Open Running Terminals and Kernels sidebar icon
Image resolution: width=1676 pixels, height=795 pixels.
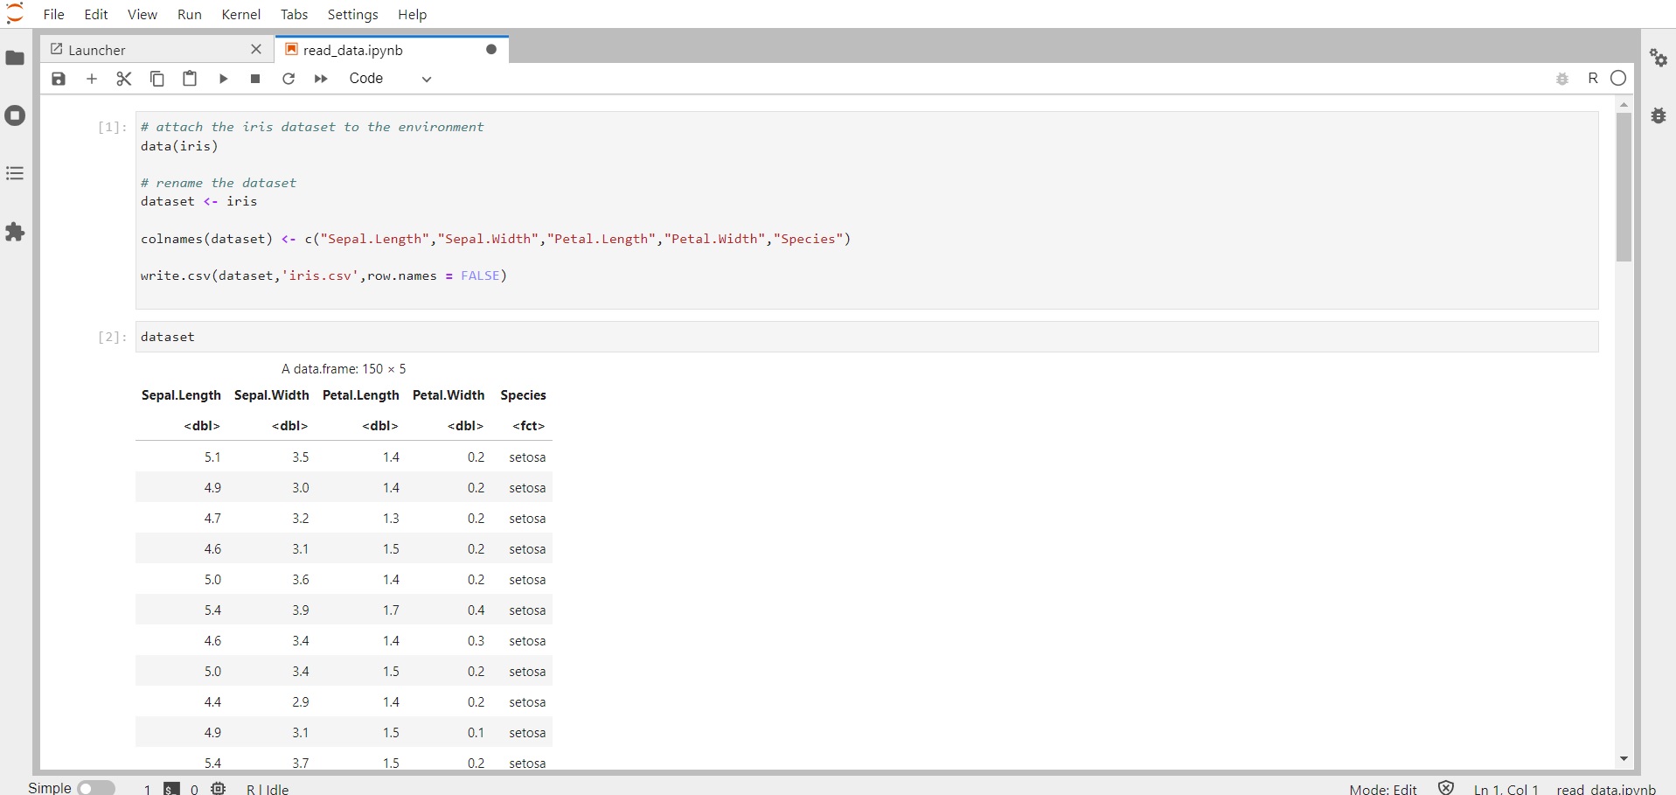(15, 115)
